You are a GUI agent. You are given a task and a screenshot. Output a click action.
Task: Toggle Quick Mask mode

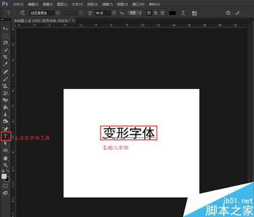5,186
